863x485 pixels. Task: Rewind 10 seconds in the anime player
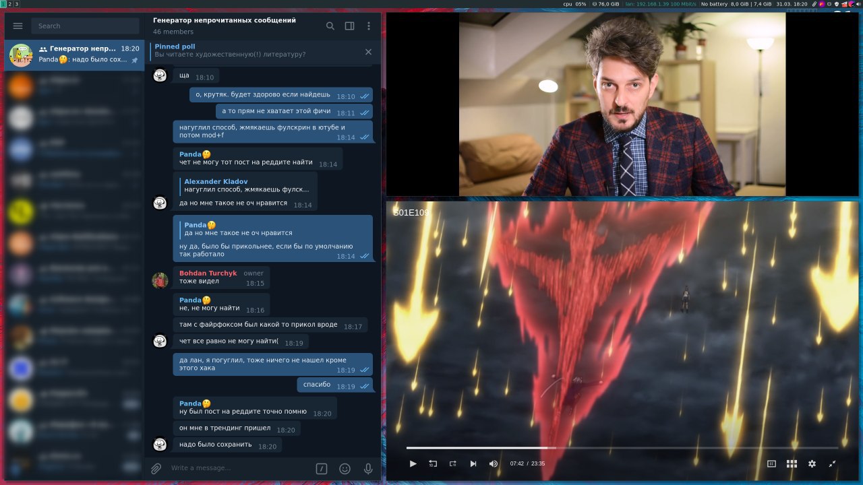(x=433, y=463)
